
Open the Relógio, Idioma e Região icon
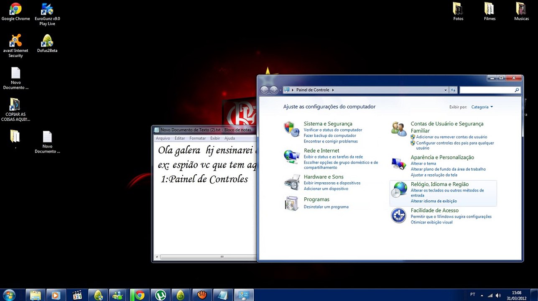(x=399, y=190)
